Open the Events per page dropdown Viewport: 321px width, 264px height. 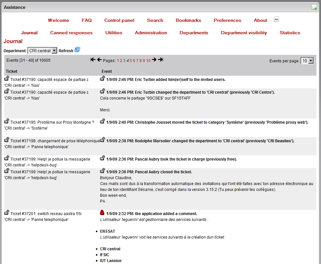pos(307,61)
